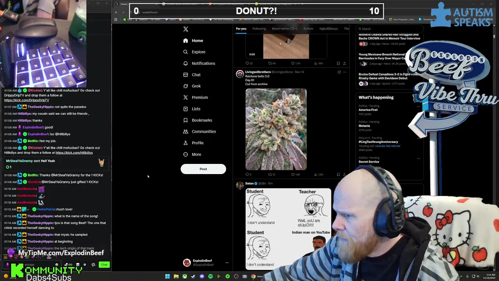Open the Melania trending topic
This screenshot has width=499, height=281.
364,126
